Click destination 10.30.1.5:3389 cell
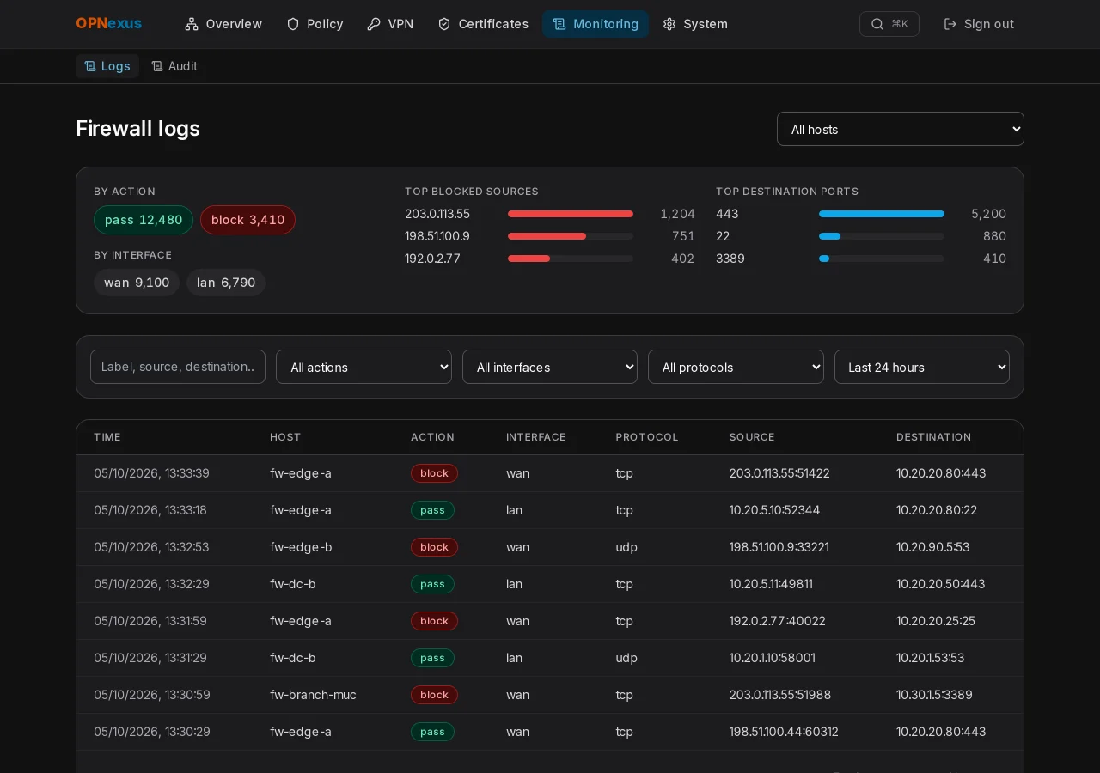 click(x=934, y=695)
